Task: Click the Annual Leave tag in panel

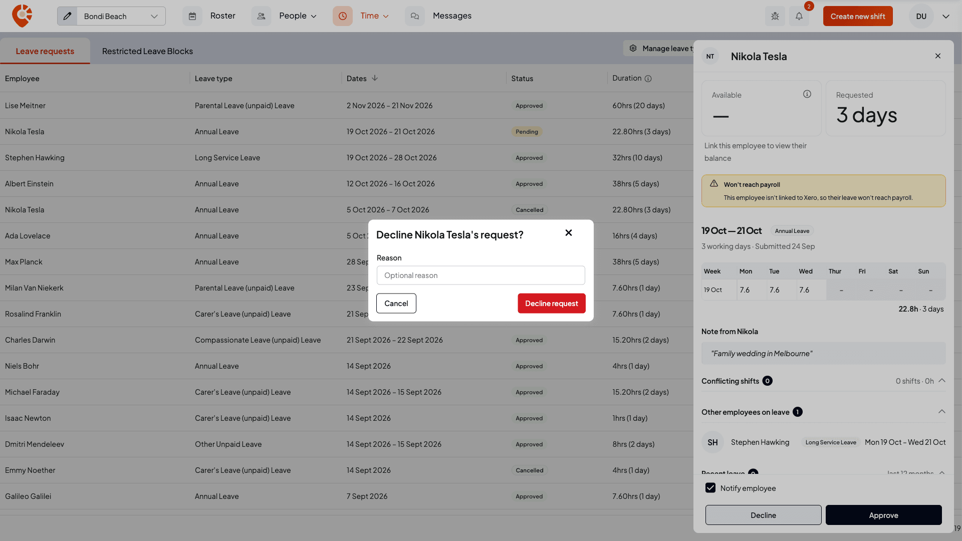Action: tap(792, 231)
